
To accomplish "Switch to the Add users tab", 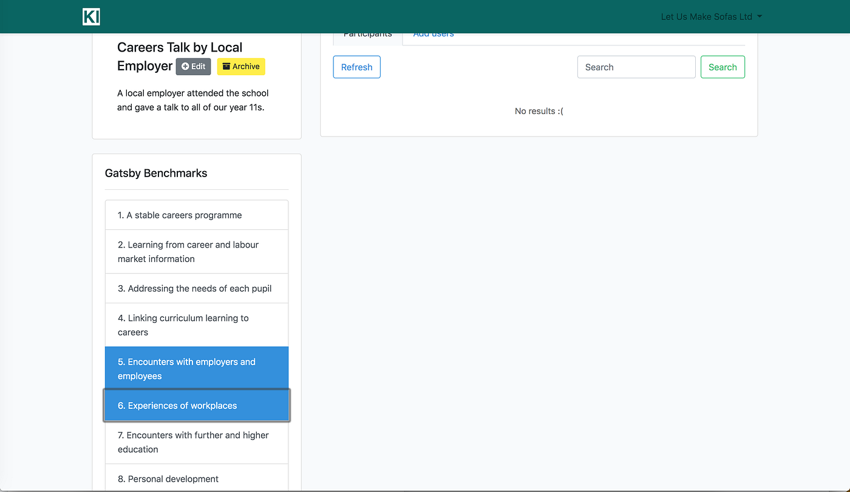I will coord(433,36).
